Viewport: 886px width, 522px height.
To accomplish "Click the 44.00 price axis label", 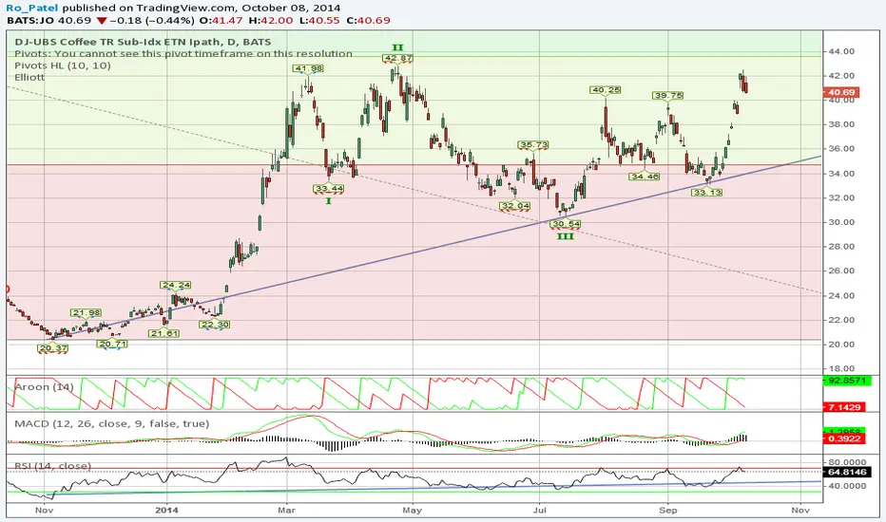I will pos(840,51).
